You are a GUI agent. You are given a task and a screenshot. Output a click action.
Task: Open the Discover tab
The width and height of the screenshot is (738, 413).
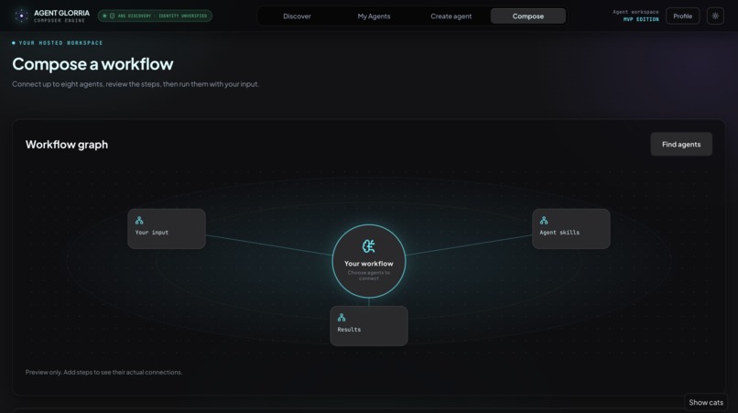(x=297, y=16)
